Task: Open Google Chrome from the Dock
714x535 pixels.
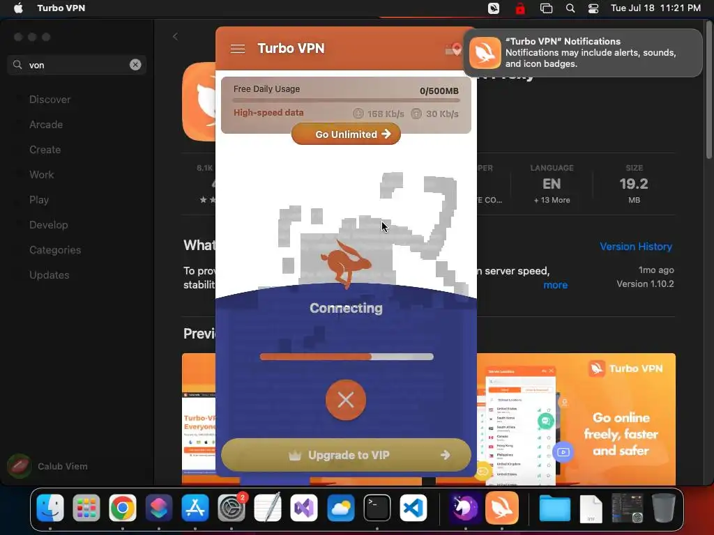Action: click(123, 508)
